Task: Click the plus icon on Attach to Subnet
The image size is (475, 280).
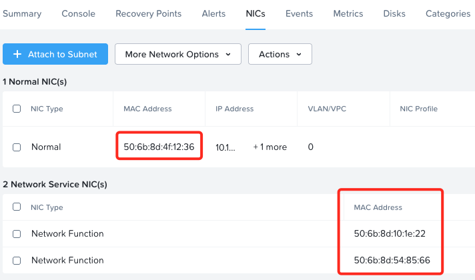Action: pos(17,55)
